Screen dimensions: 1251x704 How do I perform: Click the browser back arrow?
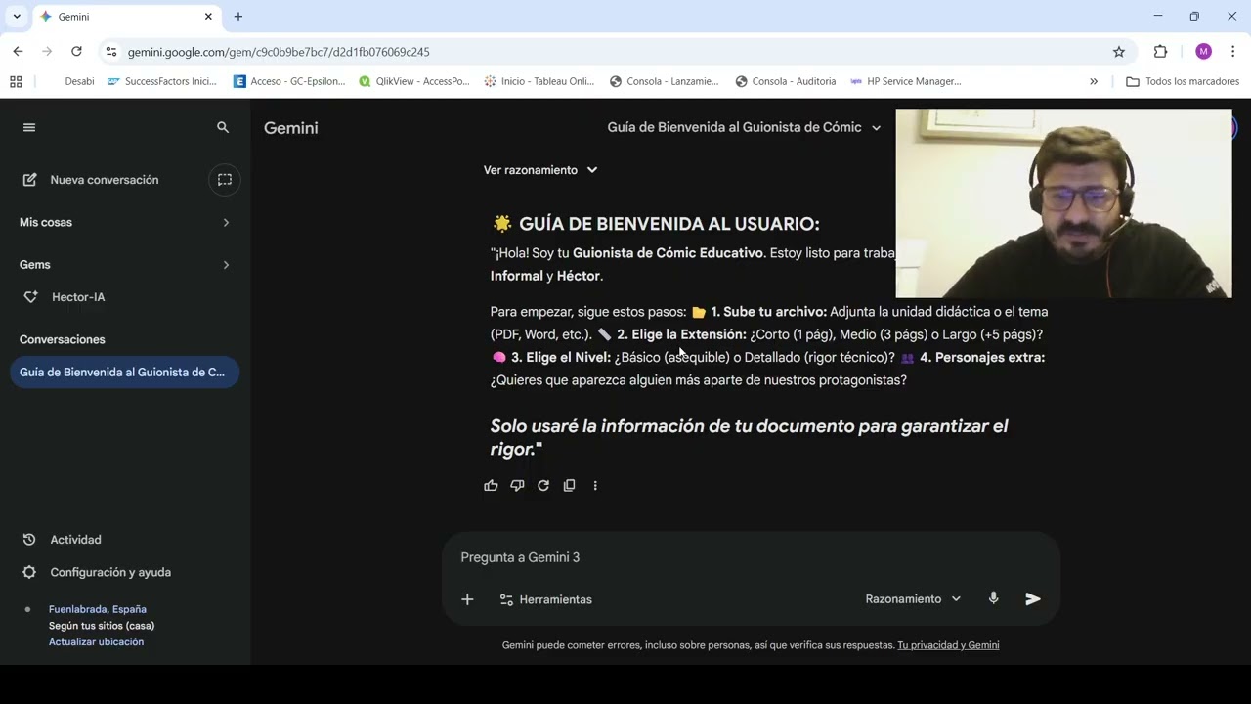pos(18,52)
